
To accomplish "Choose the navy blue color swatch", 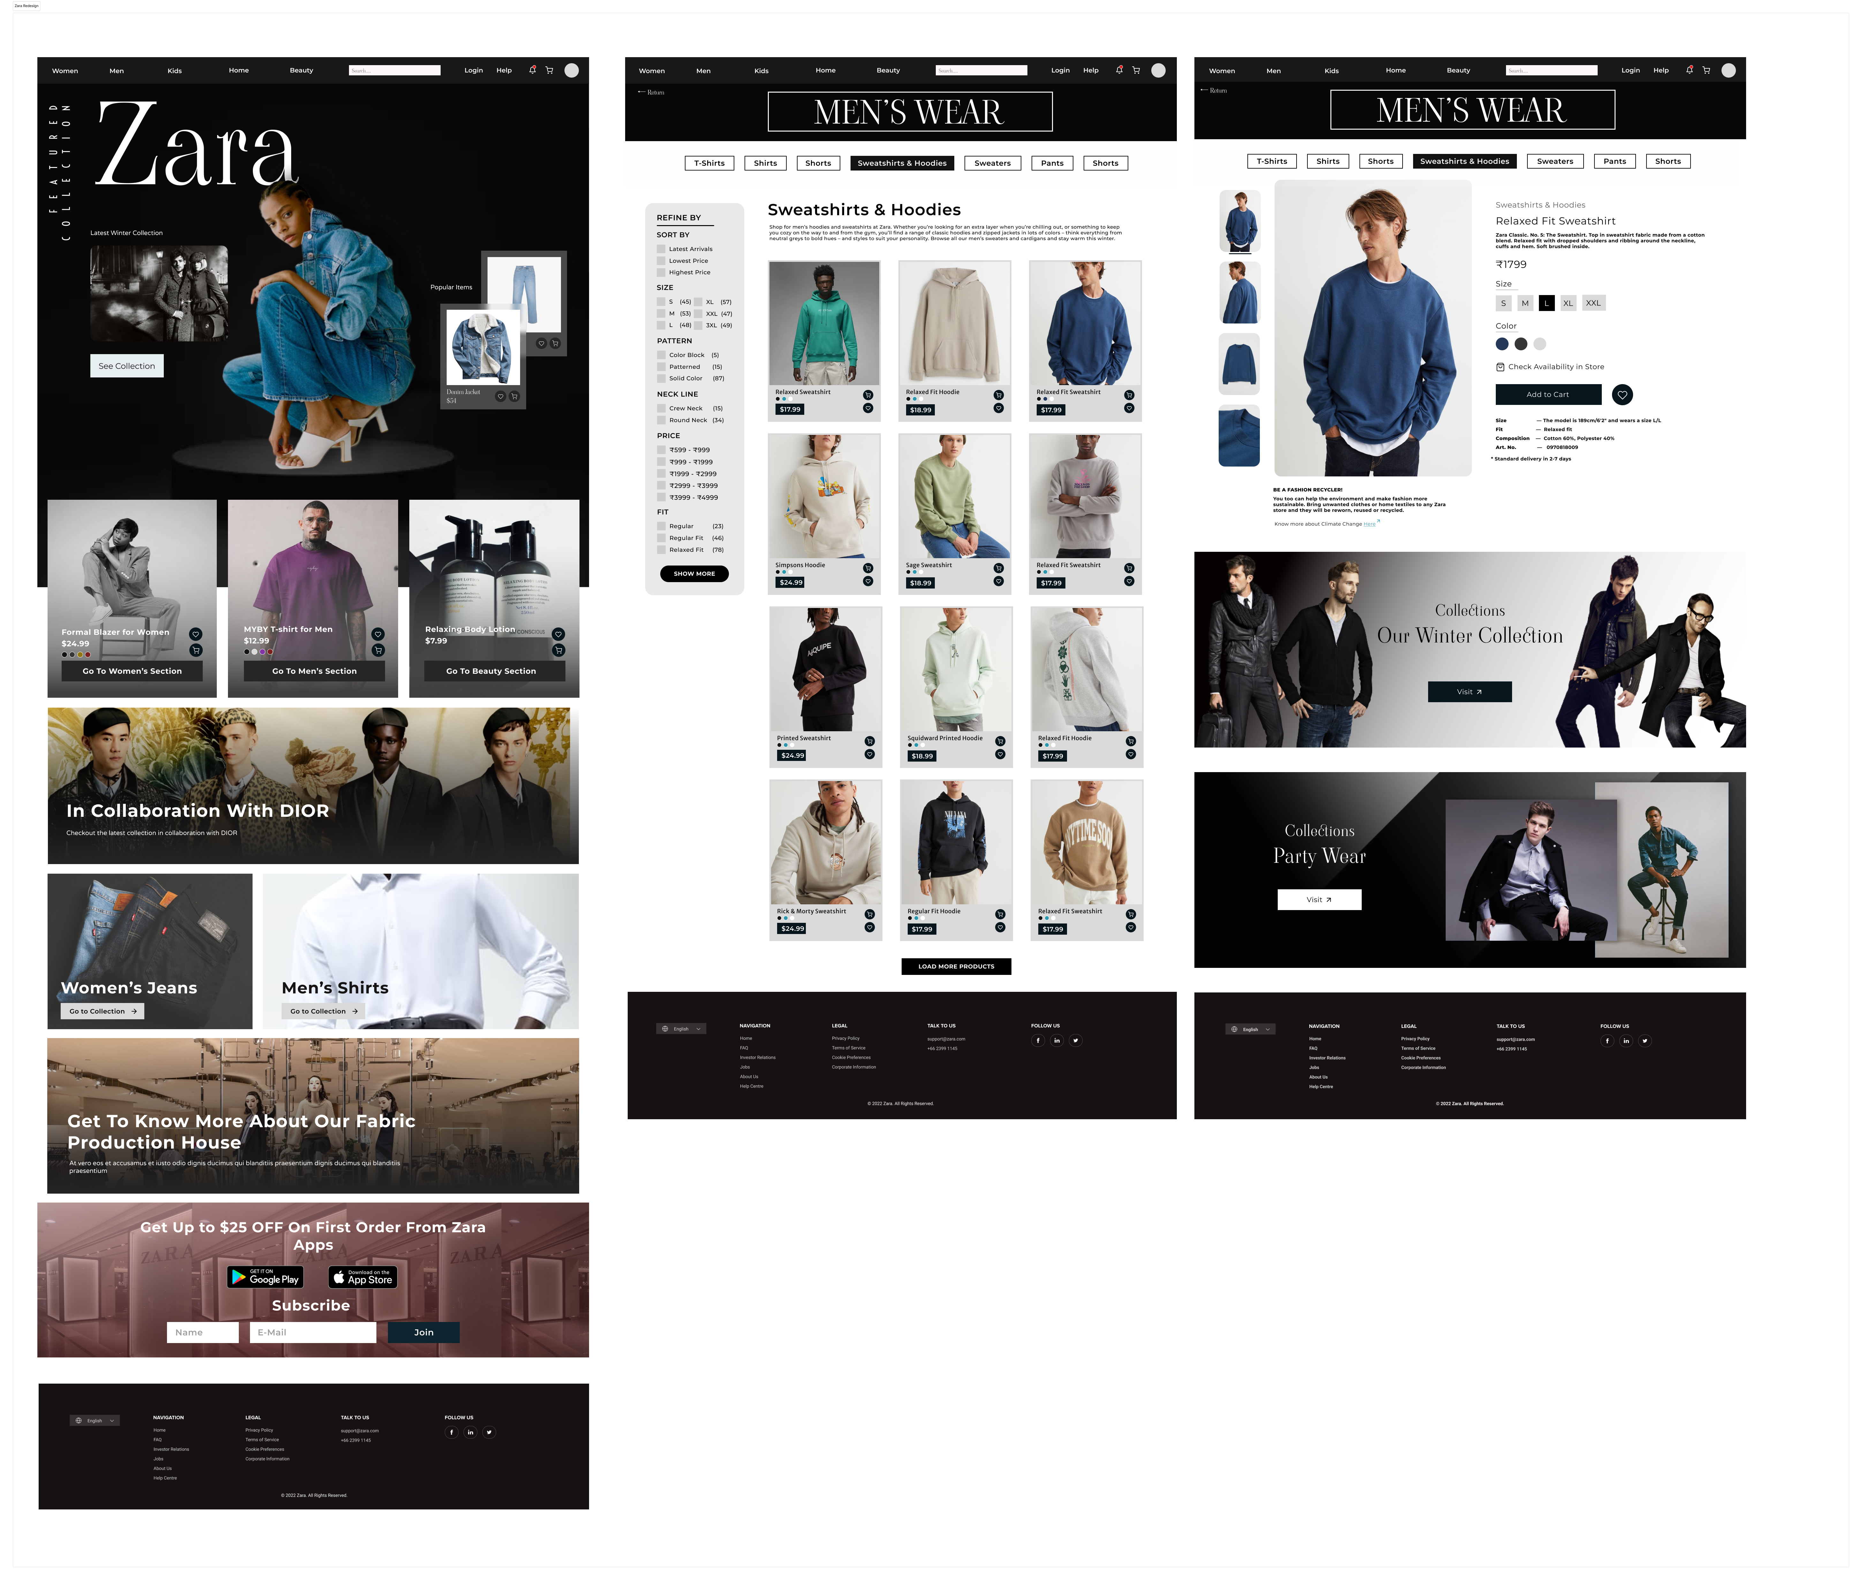I will click(1502, 344).
